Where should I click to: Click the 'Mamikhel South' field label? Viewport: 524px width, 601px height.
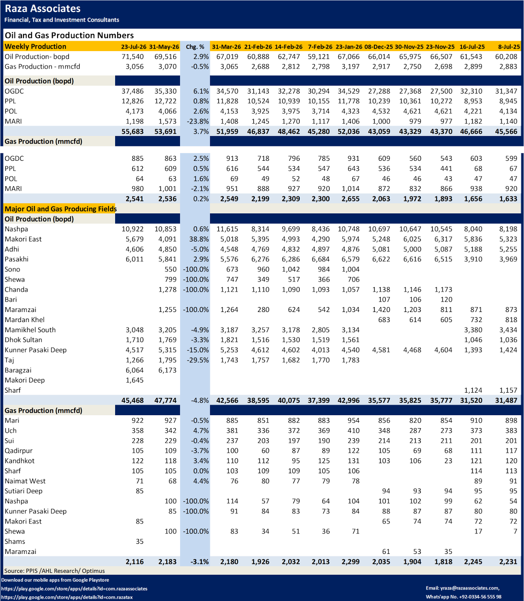coord(30,330)
